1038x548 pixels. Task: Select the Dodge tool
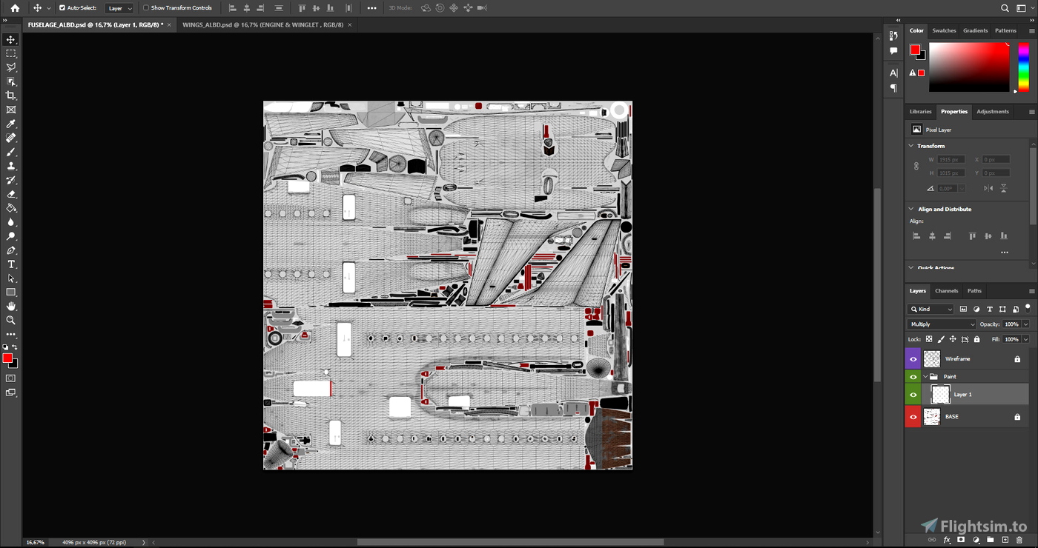pyautogui.click(x=11, y=236)
